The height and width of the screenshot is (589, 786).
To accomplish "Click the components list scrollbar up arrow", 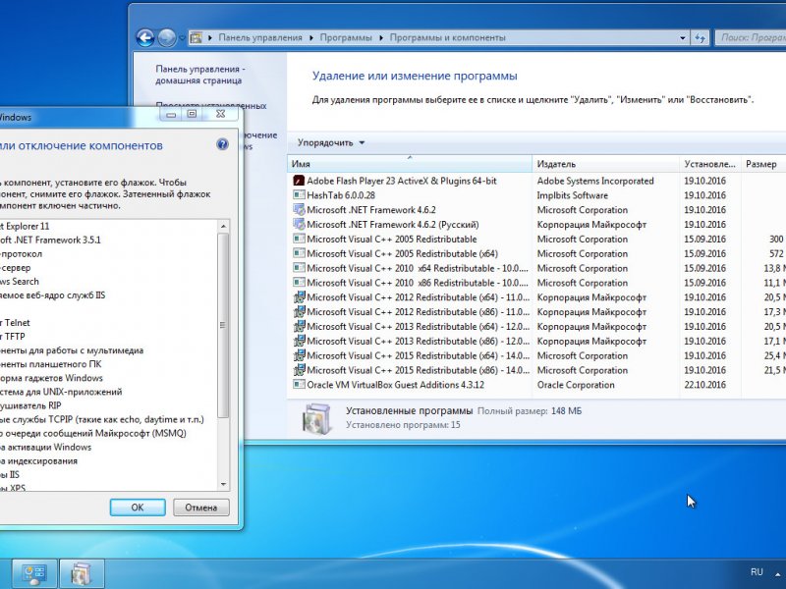I will pyautogui.click(x=224, y=226).
